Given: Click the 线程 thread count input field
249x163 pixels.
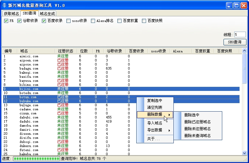Looking at the screenshot, I should tap(240, 35).
